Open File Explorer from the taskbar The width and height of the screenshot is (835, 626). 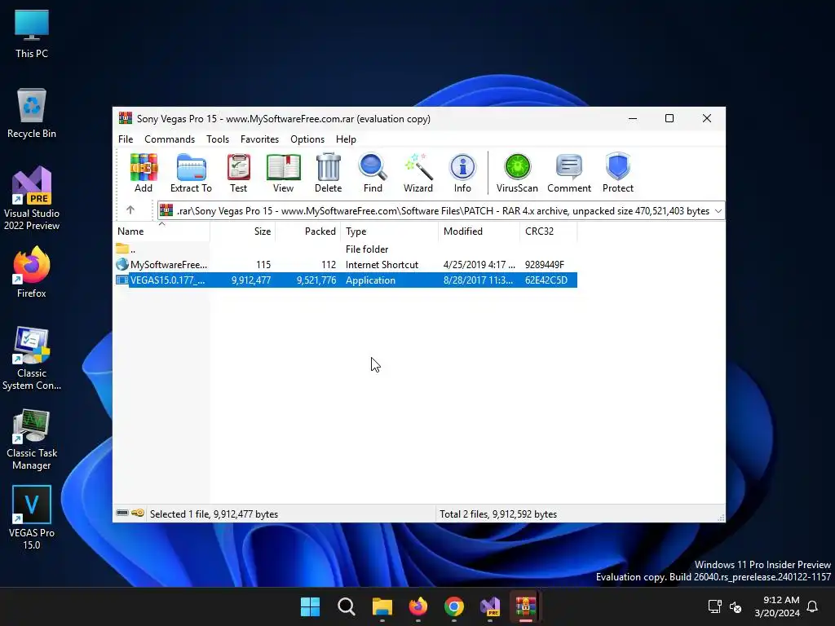pos(382,606)
